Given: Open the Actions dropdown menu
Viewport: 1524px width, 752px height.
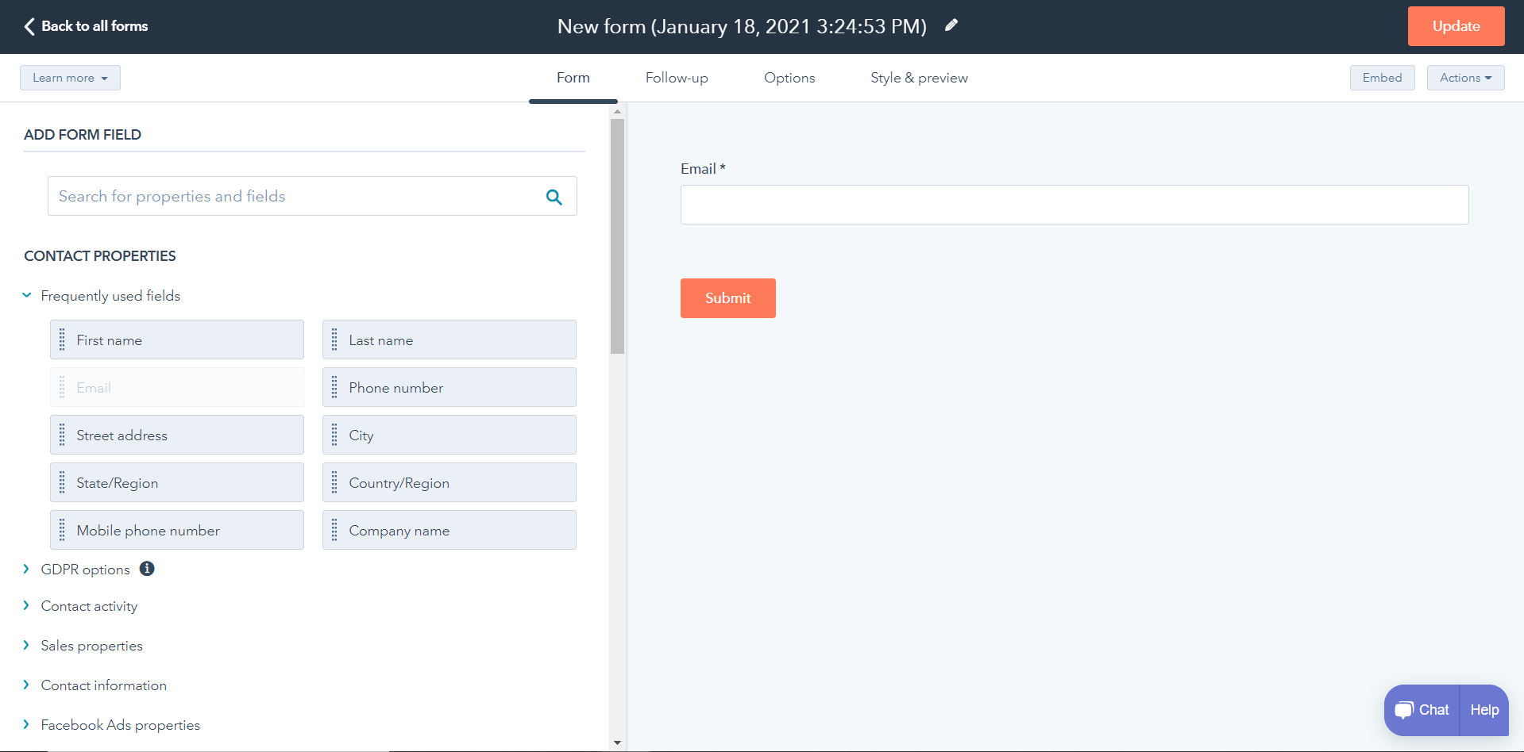Looking at the screenshot, I should [x=1465, y=78].
